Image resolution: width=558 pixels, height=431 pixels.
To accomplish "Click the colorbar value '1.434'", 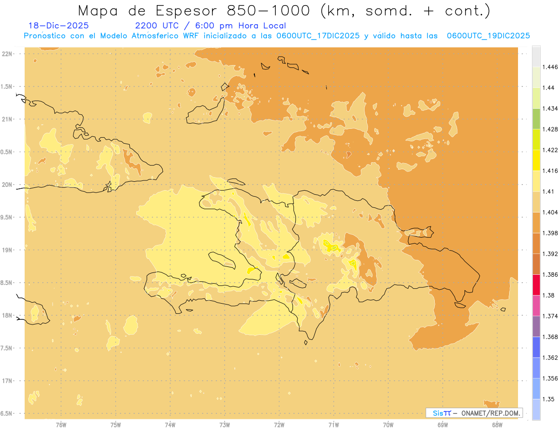I will tap(550, 108).
